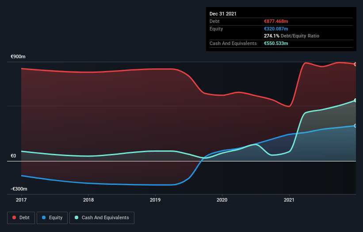Click the €900m y-axis label
This screenshot has height=232, width=363.
[18, 57]
